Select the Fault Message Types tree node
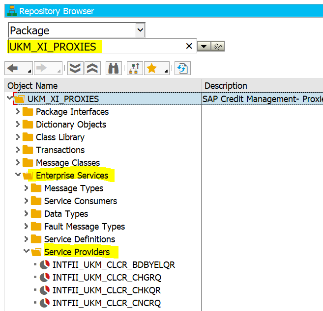Image resolution: width=323 pixels, height=311 pixels. coord(85,227)
